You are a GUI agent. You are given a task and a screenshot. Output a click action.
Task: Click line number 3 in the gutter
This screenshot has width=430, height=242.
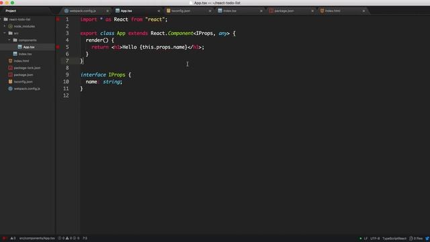(x=67, y=33)
